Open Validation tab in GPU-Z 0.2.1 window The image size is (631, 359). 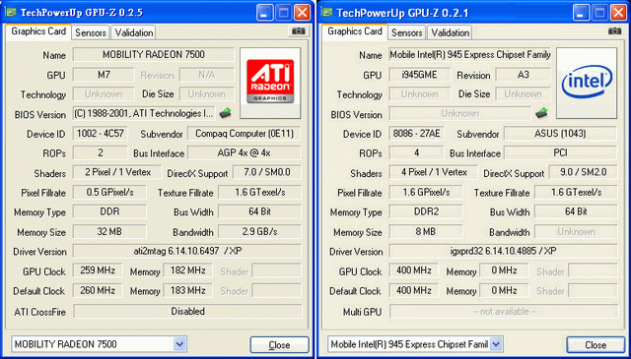pos(450,32)
